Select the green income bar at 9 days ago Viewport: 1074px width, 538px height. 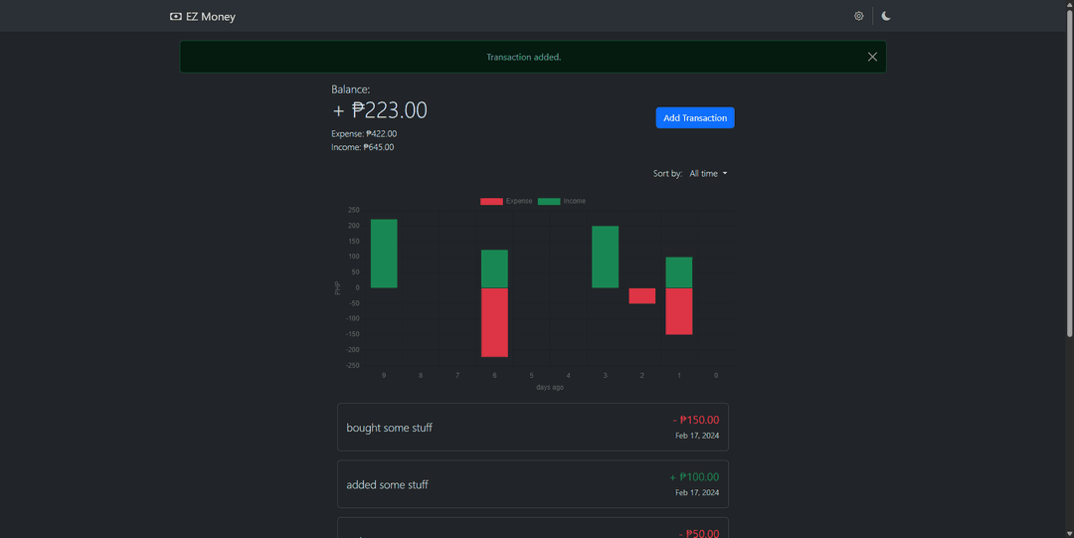click(x=384, y=254)
